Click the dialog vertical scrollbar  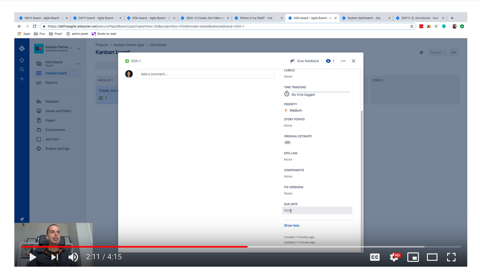(362, 180)
